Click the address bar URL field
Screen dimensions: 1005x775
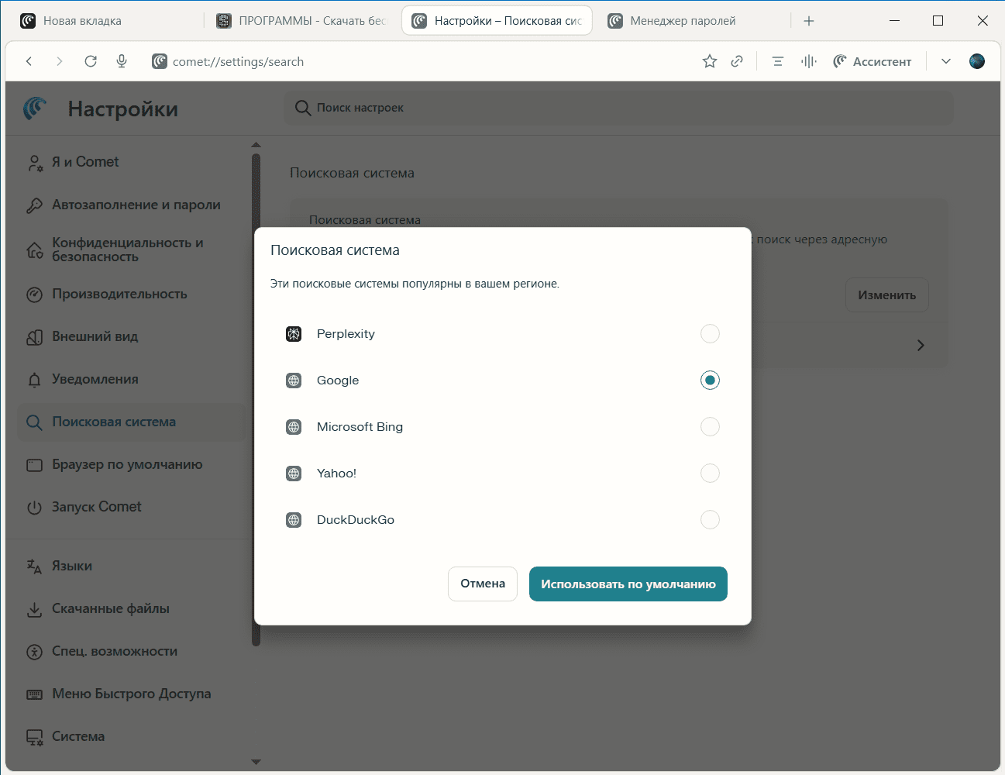pos(418,61)
